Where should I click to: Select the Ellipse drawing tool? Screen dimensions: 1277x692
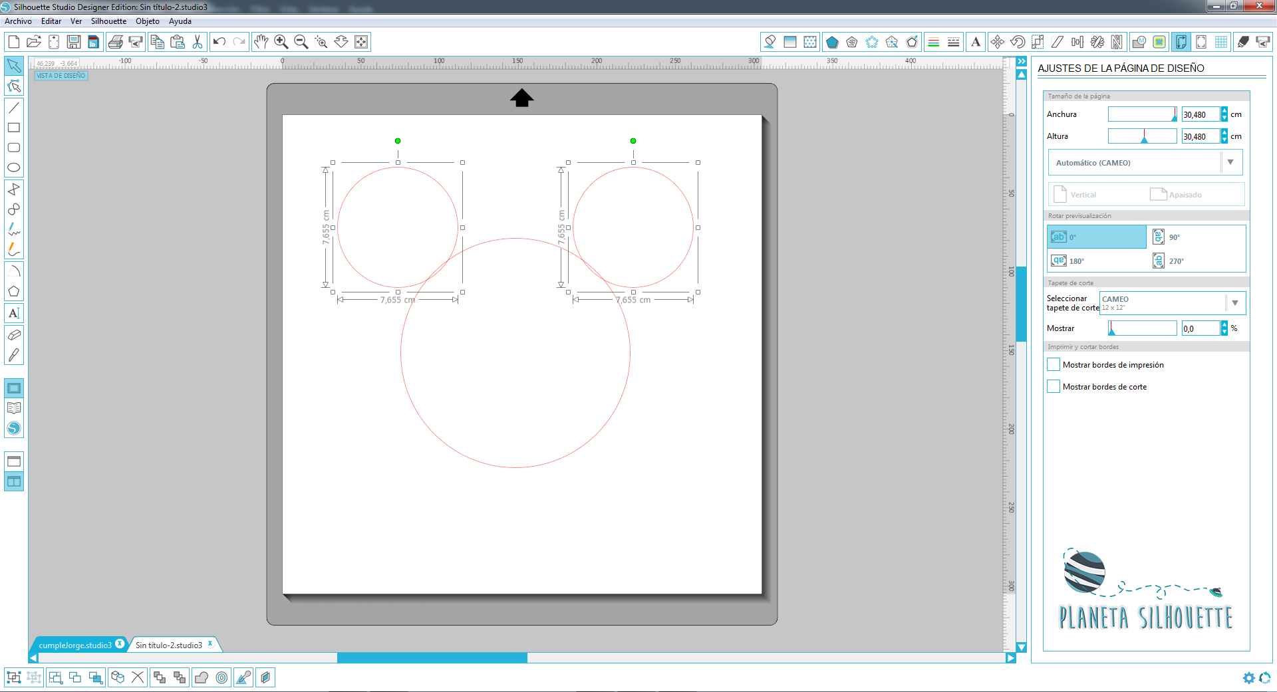[x=13, y=168]
